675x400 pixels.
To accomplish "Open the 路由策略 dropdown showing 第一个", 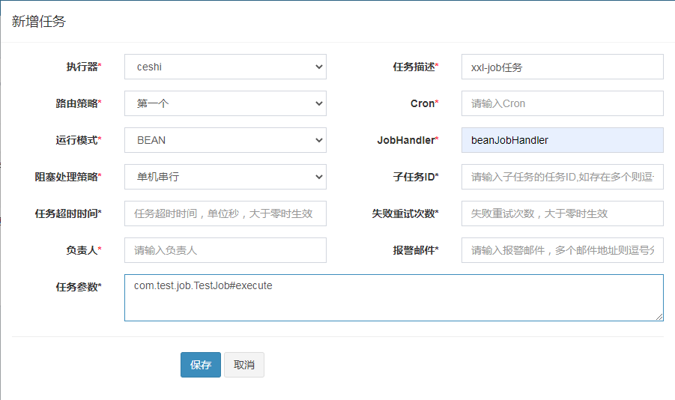I will pos(225,103).
